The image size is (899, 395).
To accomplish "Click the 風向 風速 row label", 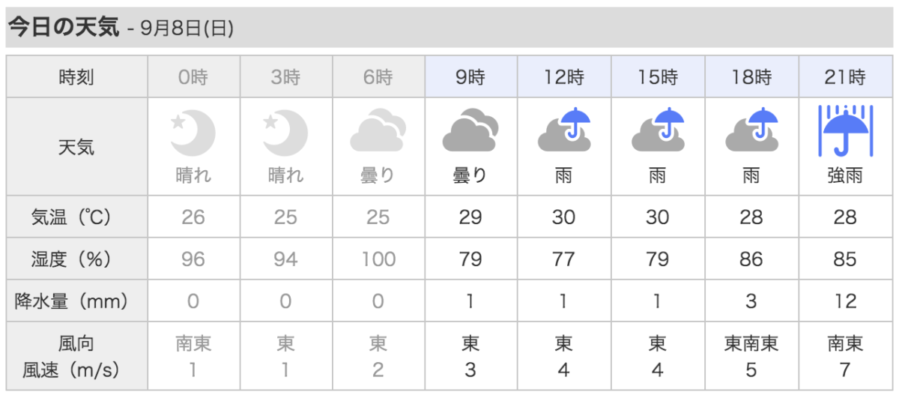I will click(76, 356).
